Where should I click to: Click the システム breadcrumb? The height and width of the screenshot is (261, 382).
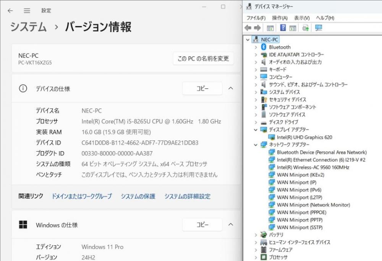coord(29,27)
